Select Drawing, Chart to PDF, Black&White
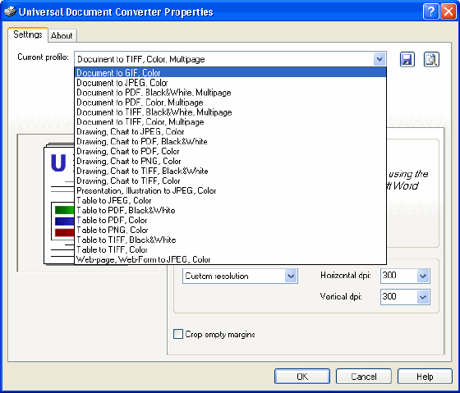The image size is (460, 393). 230,142
